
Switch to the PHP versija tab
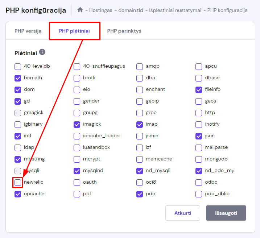click(x=28, y=31)
